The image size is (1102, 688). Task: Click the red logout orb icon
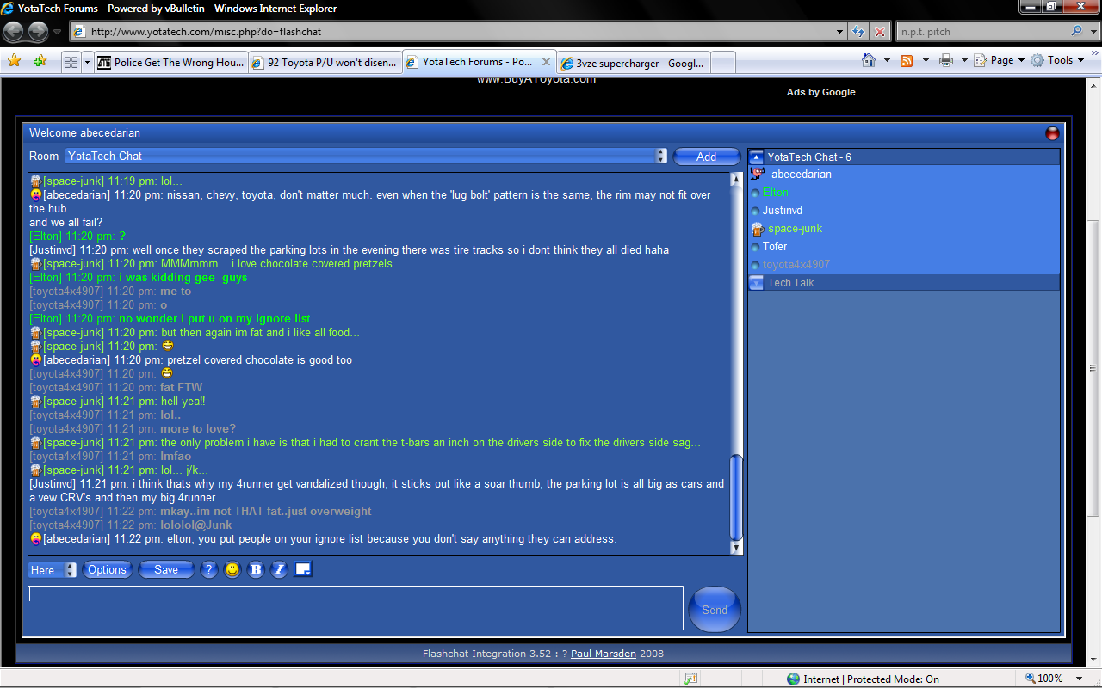click(1052, 133)
